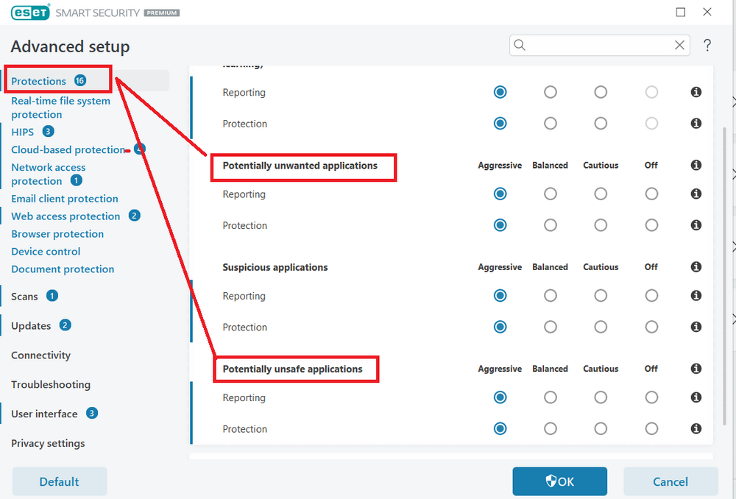Screen dimensions: 736x499
Task: Click the 1 badge next to Scans
Action: [x=52, y=296]
